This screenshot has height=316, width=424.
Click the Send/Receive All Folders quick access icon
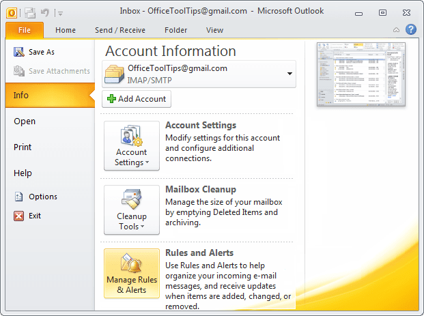[30, 12]
